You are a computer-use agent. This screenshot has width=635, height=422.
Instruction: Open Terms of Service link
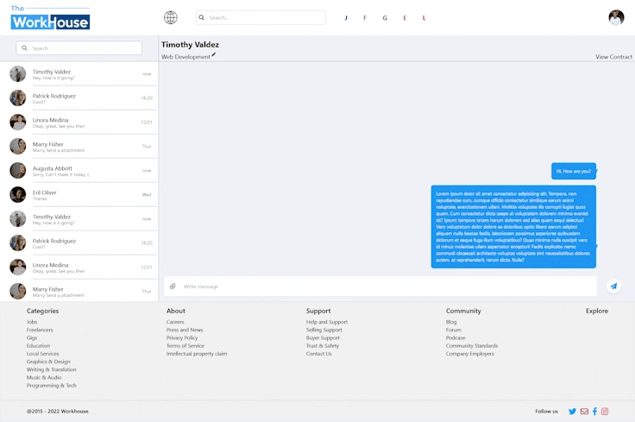185,345
